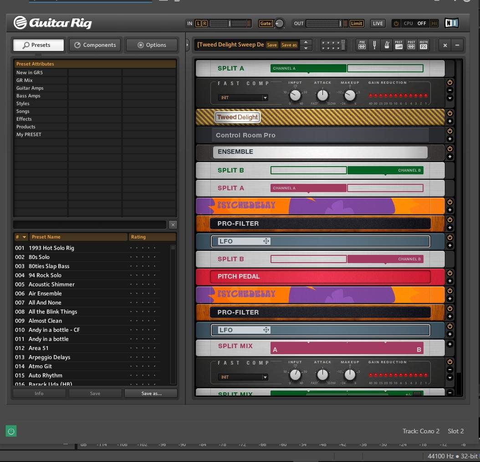
Task: Click the Native Instruments NI logo
Action: (451, 23)
